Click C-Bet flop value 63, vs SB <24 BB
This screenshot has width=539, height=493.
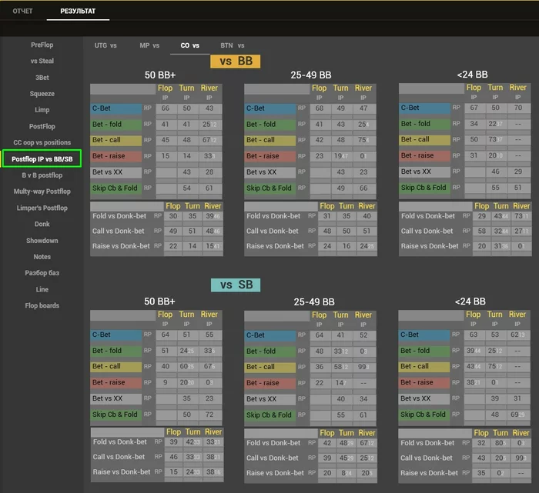tap(474, 335)
